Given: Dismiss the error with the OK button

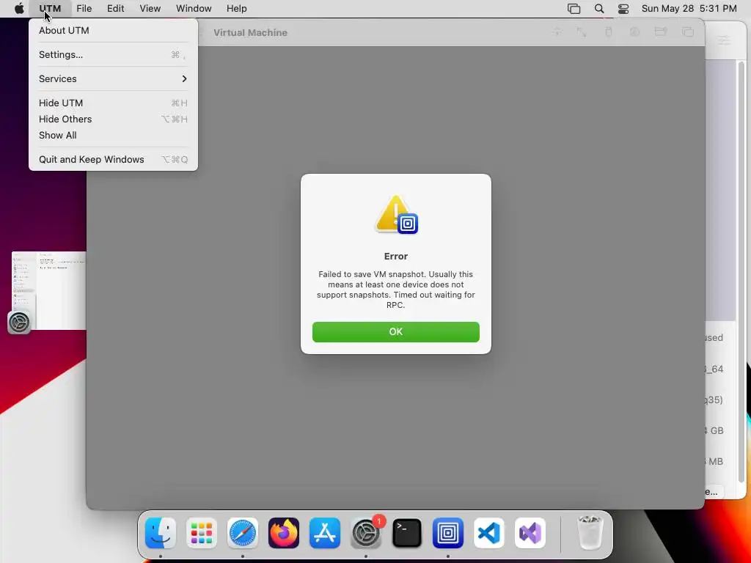Looking at the screenshot, I should [x=395, y=332].
